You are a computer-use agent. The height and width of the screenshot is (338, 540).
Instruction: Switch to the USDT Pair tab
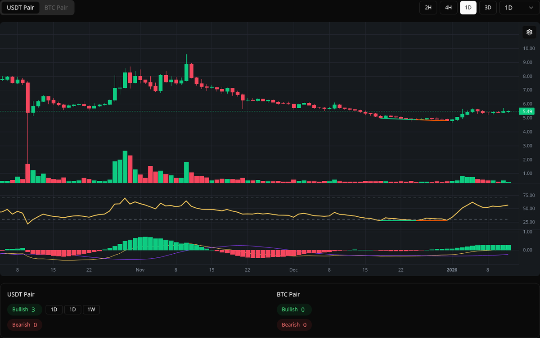(20, 8)
